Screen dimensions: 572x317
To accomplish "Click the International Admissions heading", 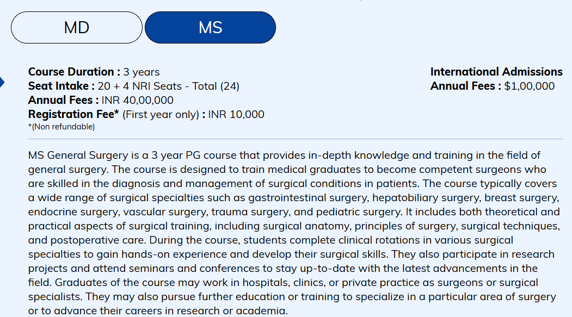I will (x=496, y=72).
